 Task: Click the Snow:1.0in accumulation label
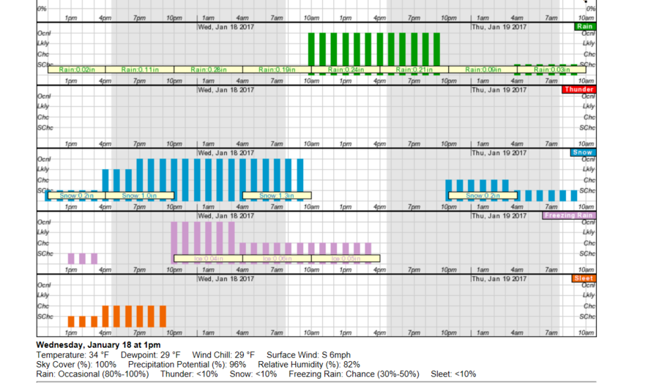point(140,196)
